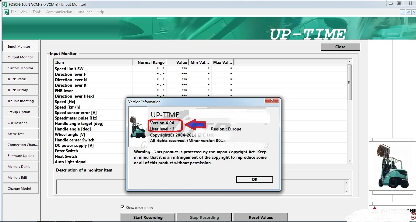Open the Tools menu
416x222 pixels.
[x=37, y=12]
